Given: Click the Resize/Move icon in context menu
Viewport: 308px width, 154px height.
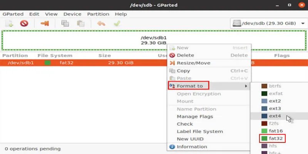Looking at the screenshot, I should pyautogui.click(x=172, y=63).
